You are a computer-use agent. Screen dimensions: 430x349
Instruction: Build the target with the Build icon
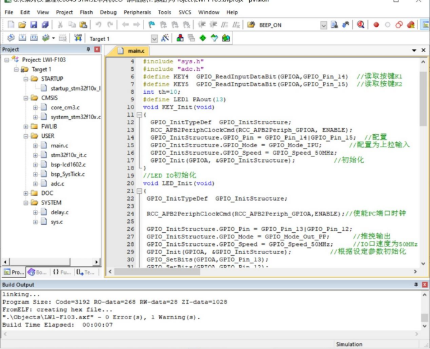pos(22,38)
